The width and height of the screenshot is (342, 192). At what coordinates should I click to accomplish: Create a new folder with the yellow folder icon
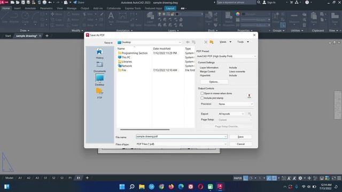(212, 42)
